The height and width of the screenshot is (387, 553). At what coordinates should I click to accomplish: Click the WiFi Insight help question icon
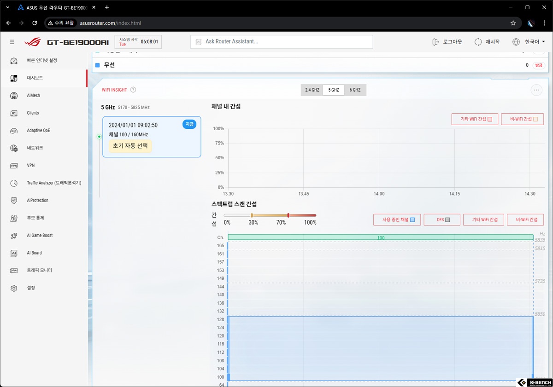coord(133,90)
